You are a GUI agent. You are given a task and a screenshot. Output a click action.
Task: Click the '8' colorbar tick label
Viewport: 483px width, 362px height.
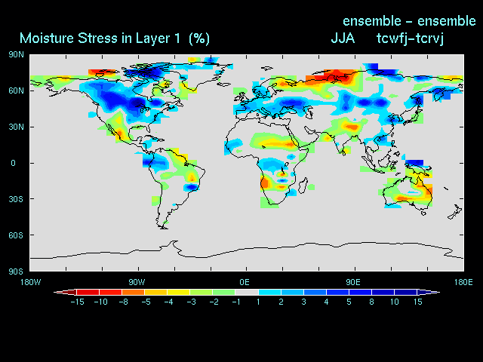coord(371,302)
